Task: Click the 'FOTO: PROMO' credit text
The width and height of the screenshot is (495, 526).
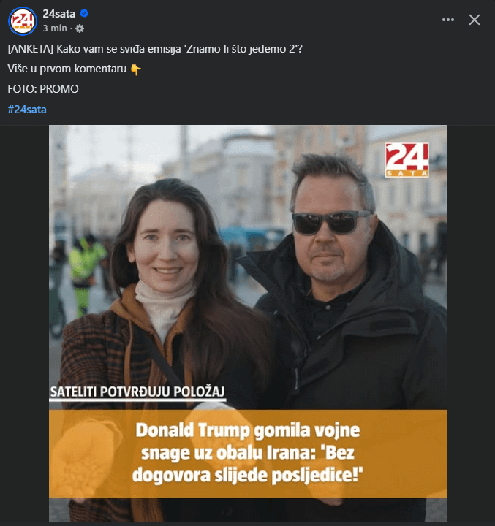Action: click(x=43, y=89)
